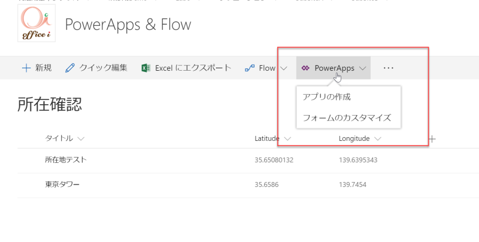Click the plus icon for 新規
Viewport: 479px width, 242px height.
pos(26,68)
